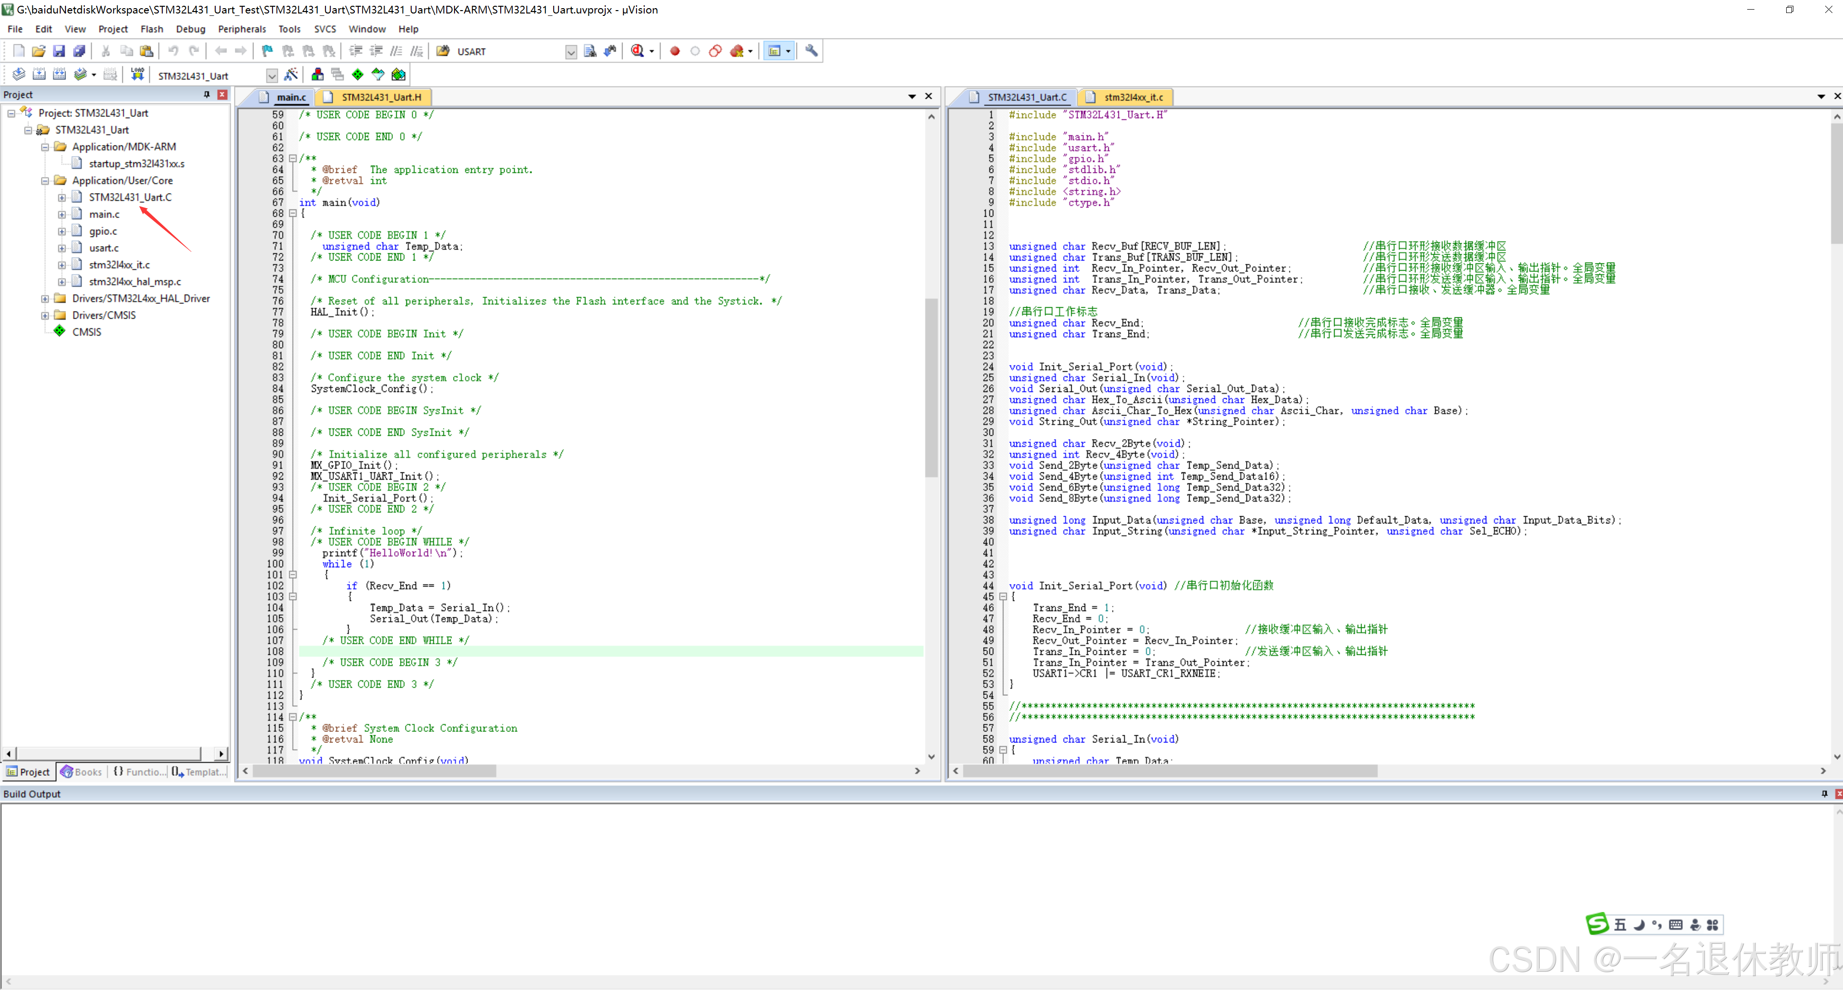1843x990 pixels.
Task: Collapse the Application/User/Core folder
Action: point(45,180)
